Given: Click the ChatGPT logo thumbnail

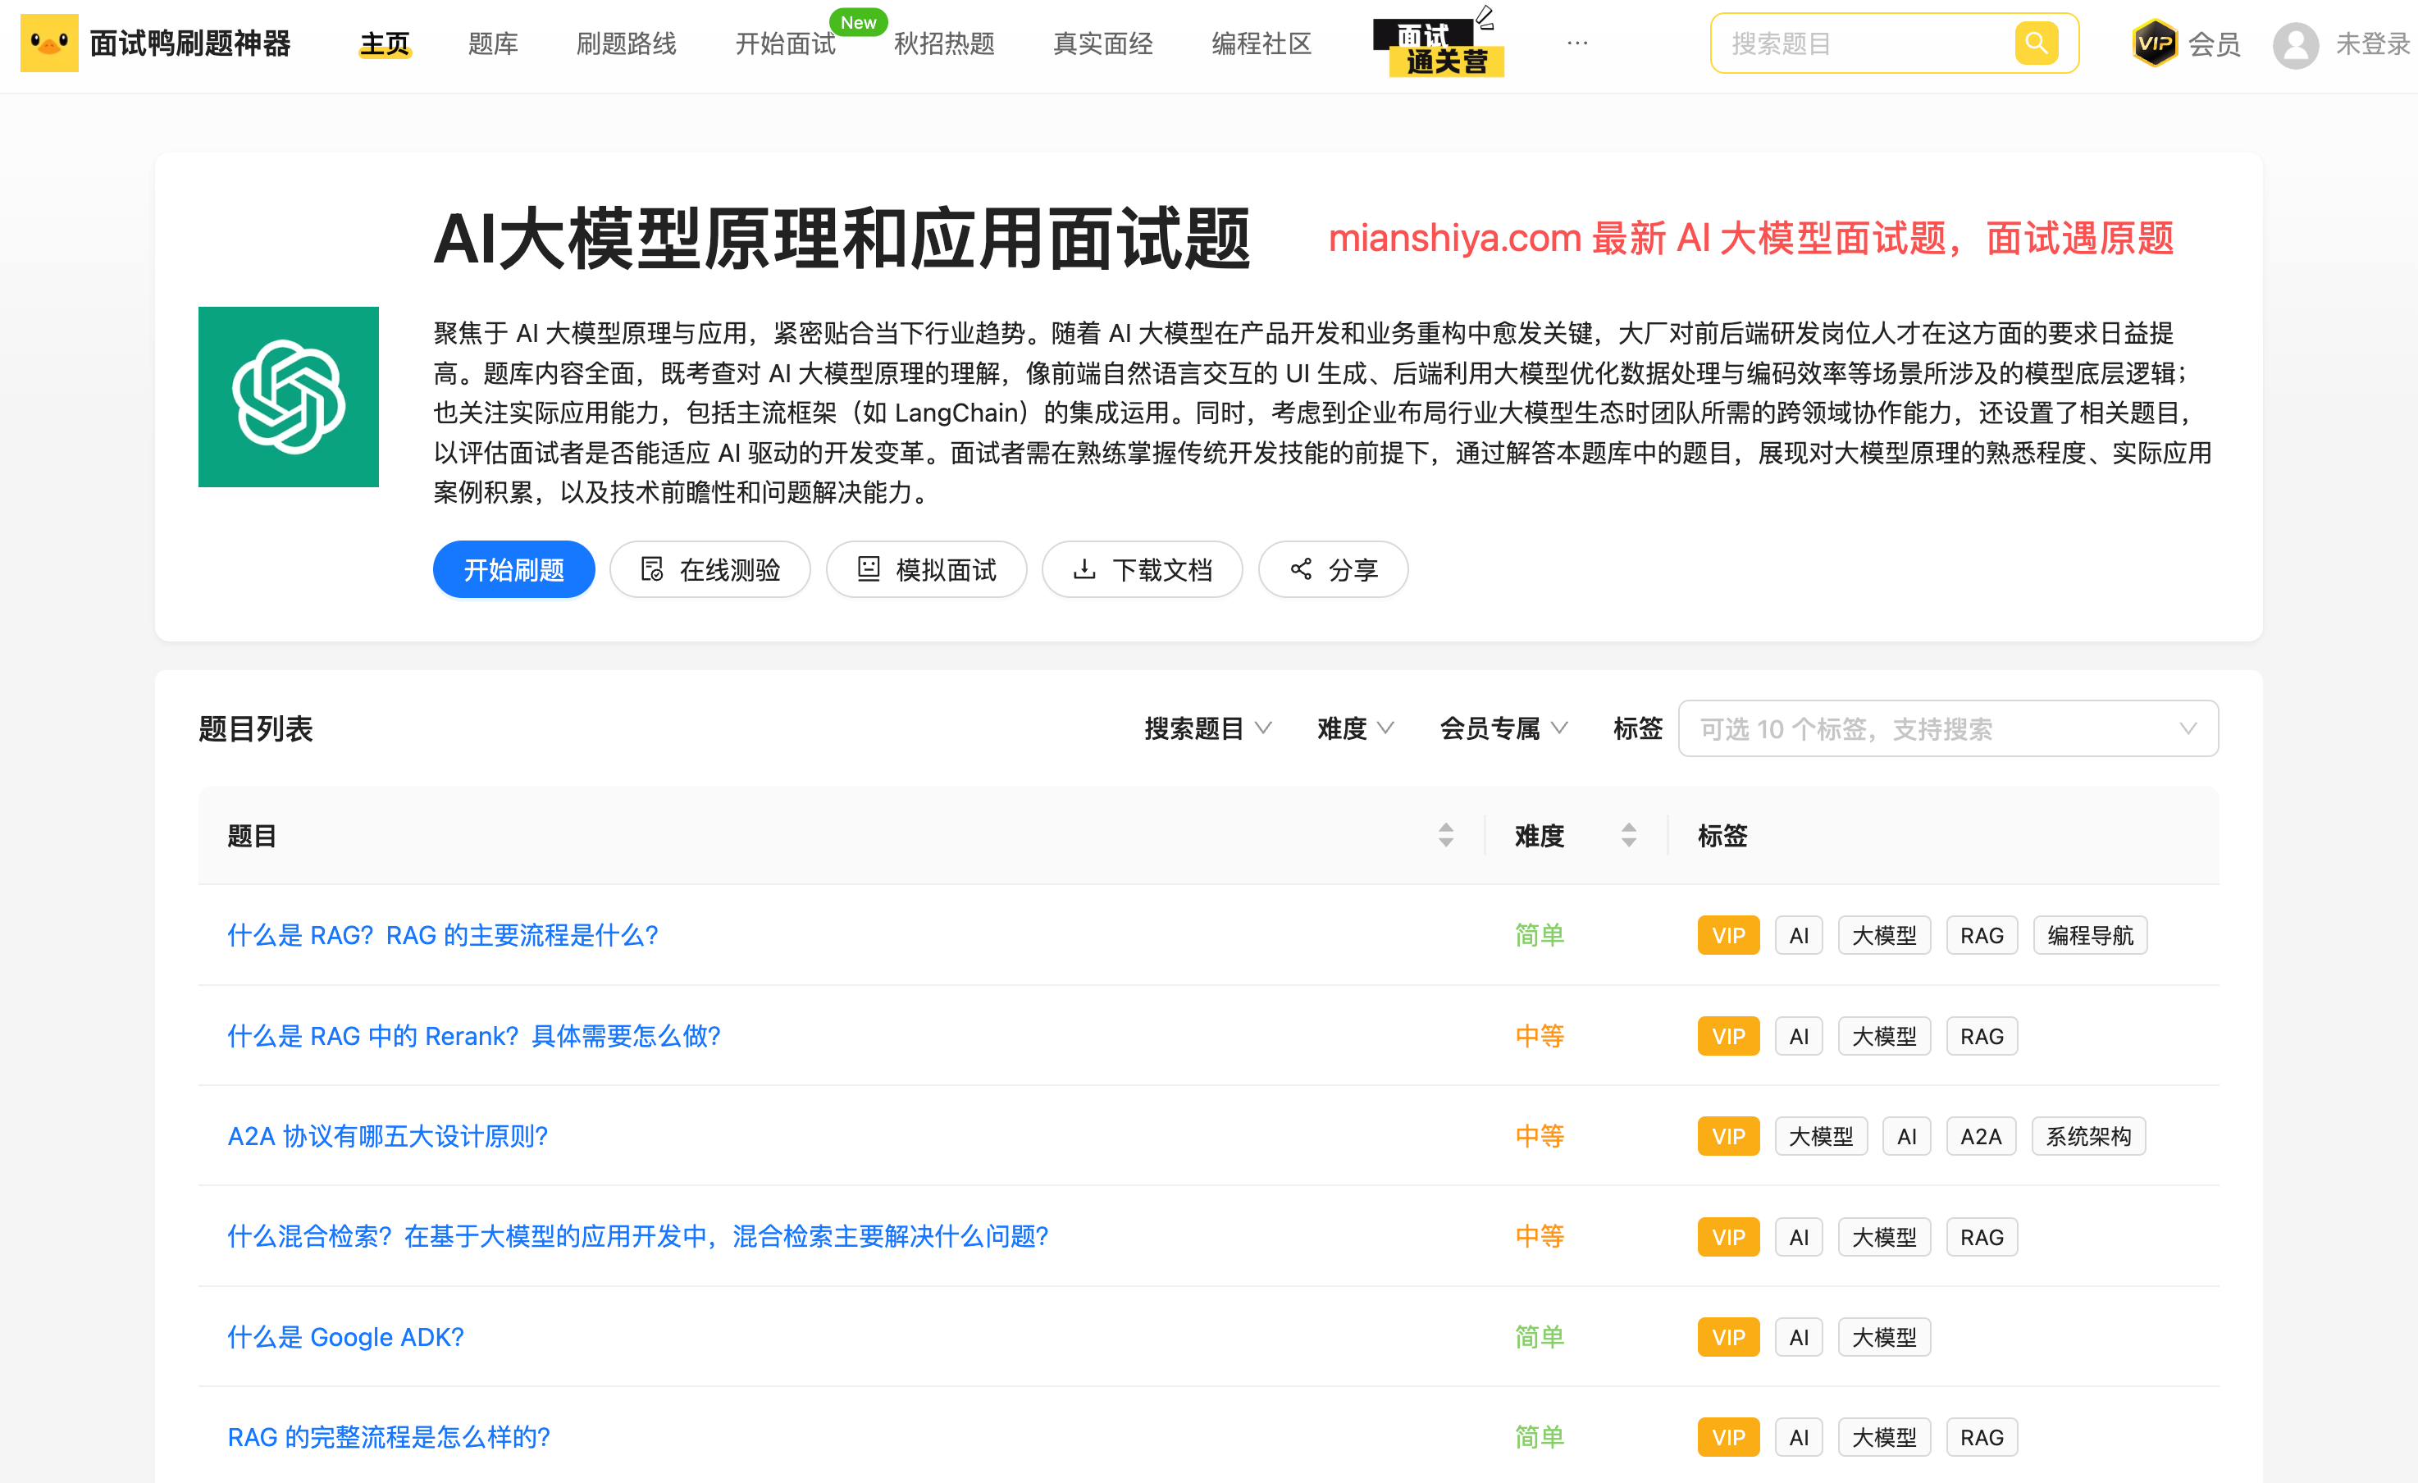Looking at the screenshot, I should [x=289, y=396].
